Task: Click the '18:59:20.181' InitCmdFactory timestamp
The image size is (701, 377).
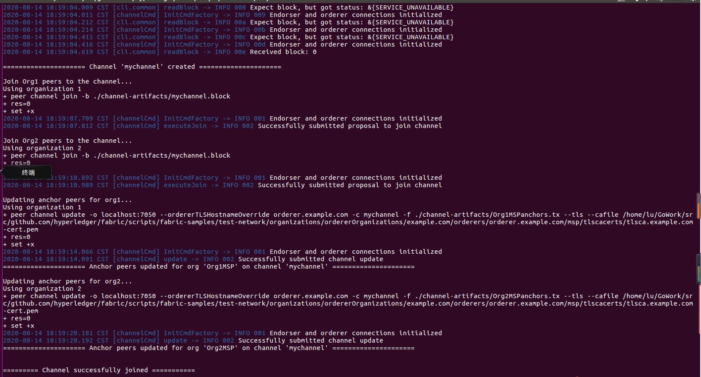Action: [x=70, y=333]
